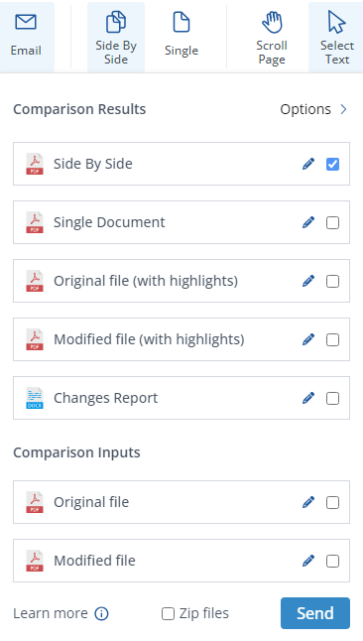Activate the Select Text cursor tool

pyautogui.click(x=337, y=37)
